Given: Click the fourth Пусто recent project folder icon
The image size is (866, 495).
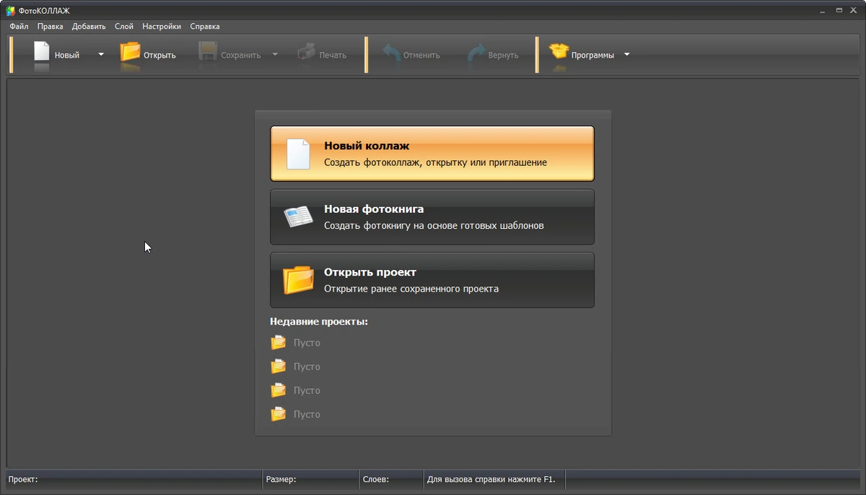Looking at the screenshot, I should 278,414.
